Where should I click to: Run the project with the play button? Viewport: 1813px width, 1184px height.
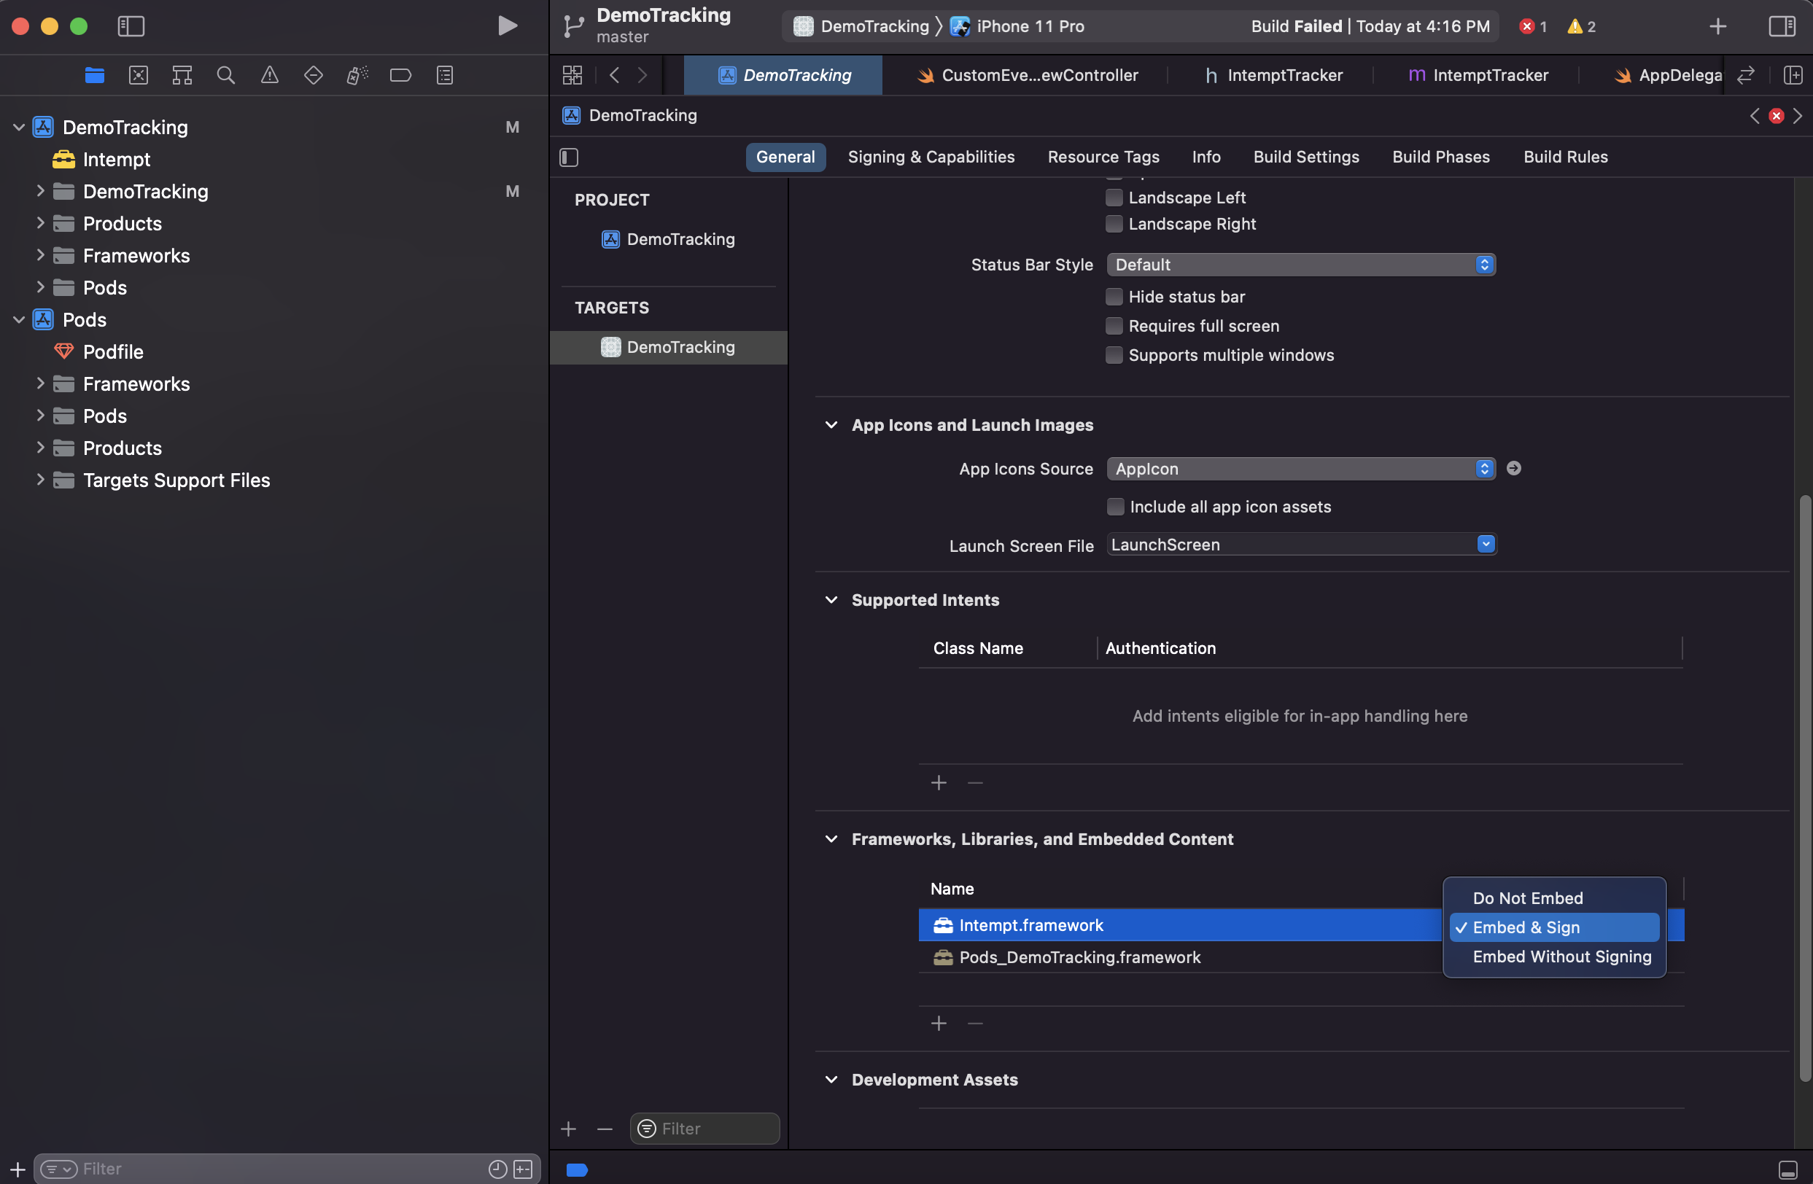click(x=508, y=26)
